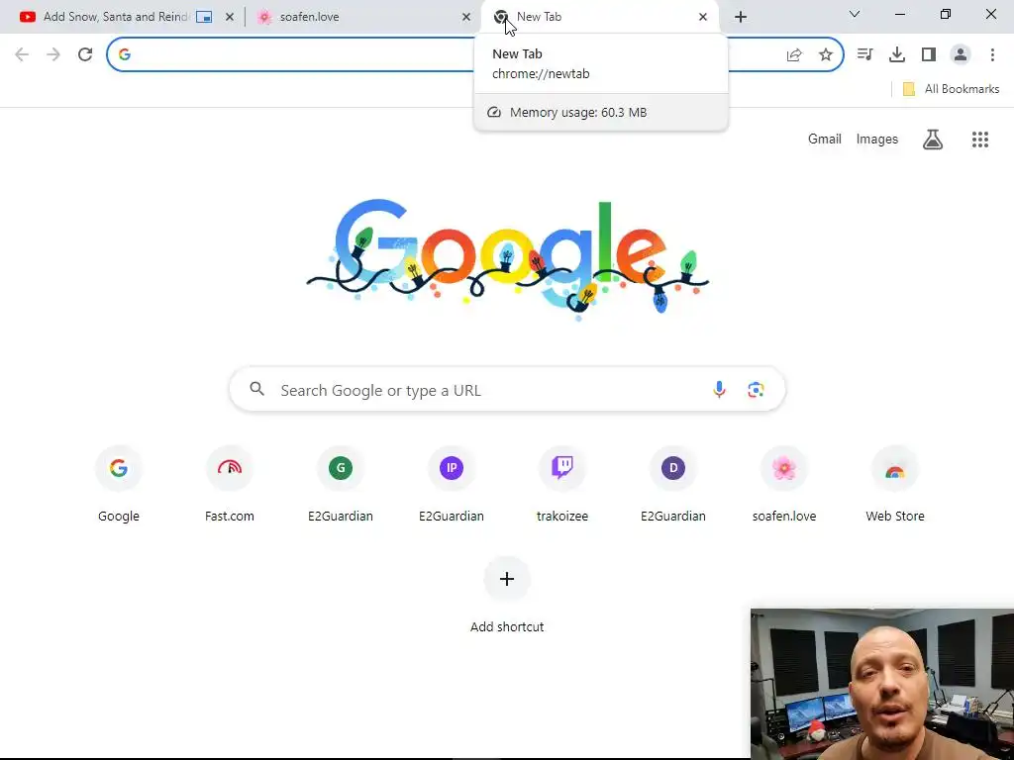Bookmark this tab with the star icon
The height and width of the screenshot is (760, 1014).
point(826,55)
